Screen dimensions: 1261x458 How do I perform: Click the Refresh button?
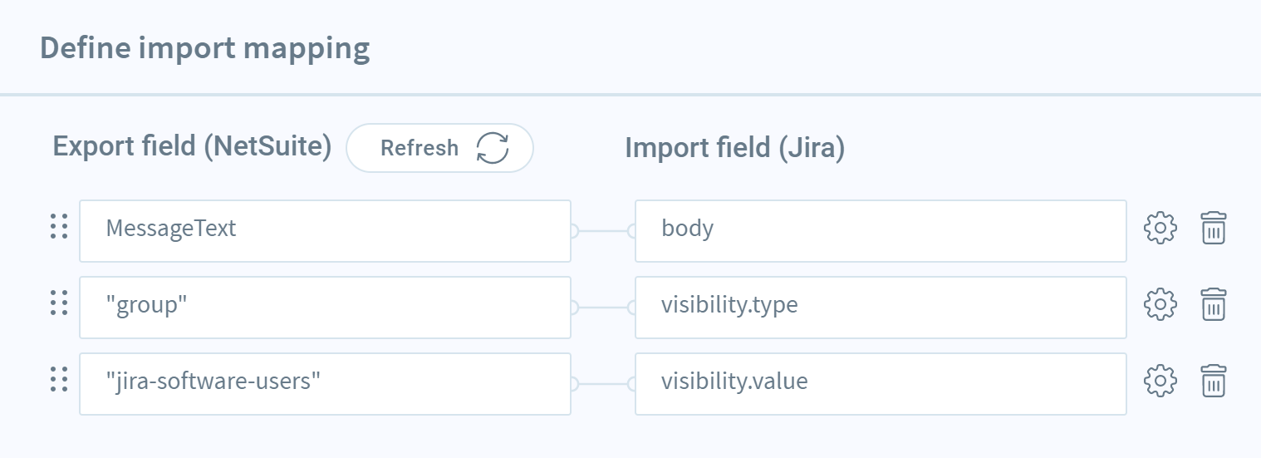click(439, 148)
